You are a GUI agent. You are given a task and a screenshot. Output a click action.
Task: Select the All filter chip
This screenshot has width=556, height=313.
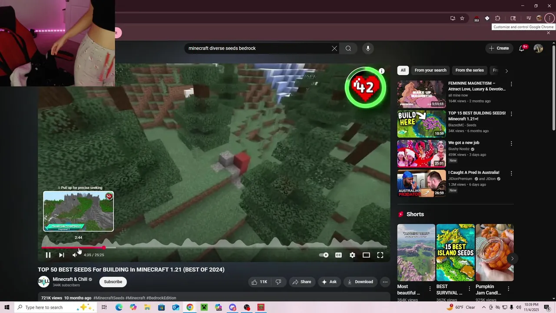pyautogui.click(x=403, y=70)
